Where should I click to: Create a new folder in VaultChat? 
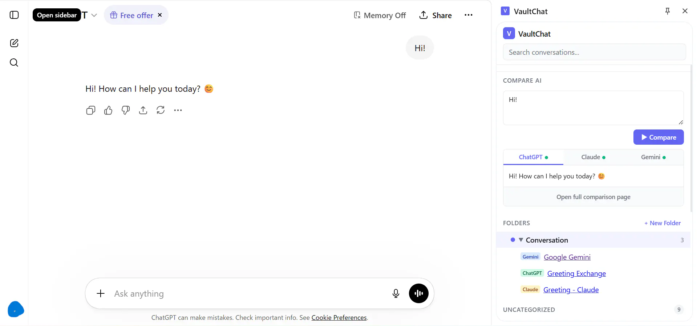pos(662,223)
